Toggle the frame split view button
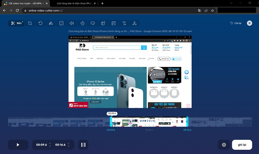259x154 pixels. pos(83,145)
